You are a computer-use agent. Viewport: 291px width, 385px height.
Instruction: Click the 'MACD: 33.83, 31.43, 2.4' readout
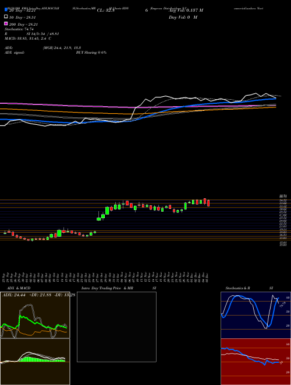coord(28,38)
